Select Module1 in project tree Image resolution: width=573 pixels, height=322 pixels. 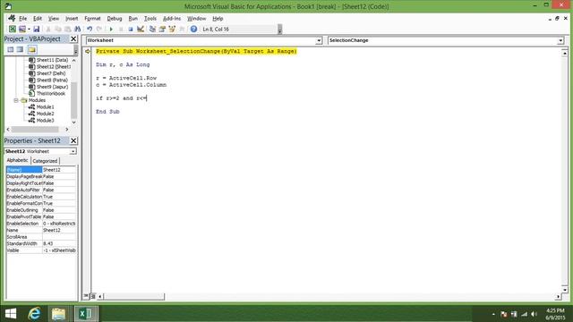pyautogui.click(x=45, y=107)
